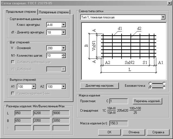Expand the Класс арматуры dropdown
Image resolution: width=173 pixels, height=139 pixels.
64,25
